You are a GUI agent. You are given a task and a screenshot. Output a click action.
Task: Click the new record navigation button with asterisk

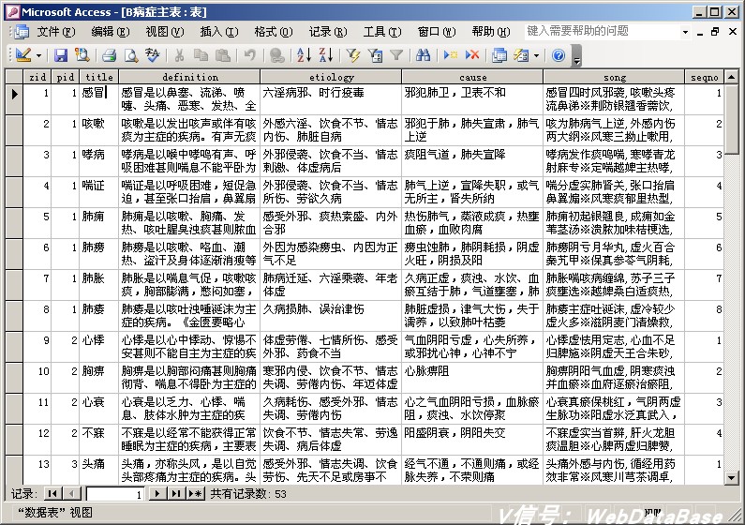195,494
